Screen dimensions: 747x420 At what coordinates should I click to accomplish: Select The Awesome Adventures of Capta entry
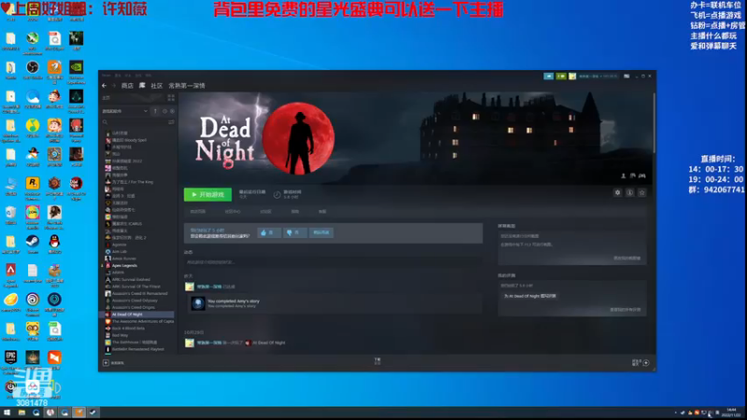143,321
